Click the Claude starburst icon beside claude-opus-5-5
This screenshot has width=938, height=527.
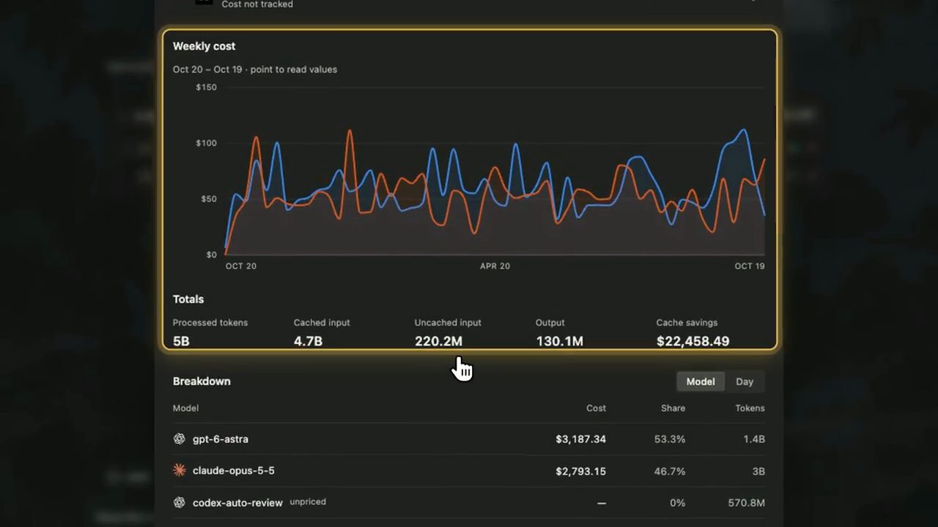[179, 471]
